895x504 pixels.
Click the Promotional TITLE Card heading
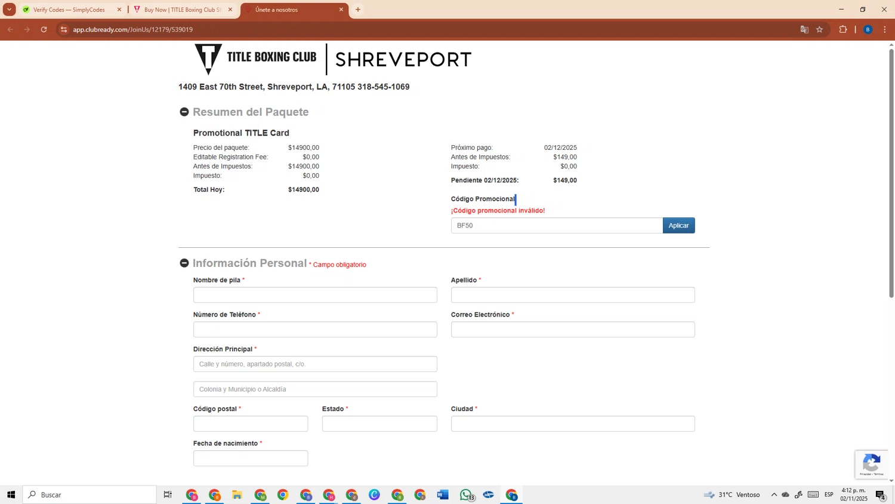point(241,133)
